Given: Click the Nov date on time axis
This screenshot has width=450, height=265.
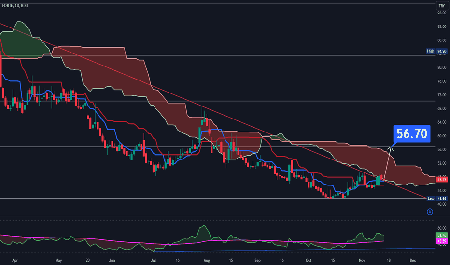Looking at the screenshot, I should pyautogui.click(x=362, y=260).
